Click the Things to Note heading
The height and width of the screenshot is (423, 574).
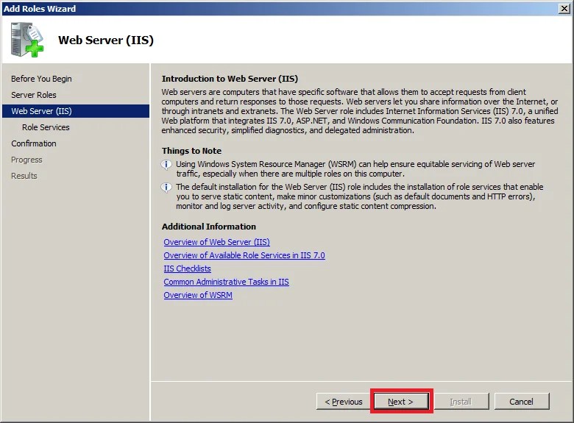pos(191,151)
